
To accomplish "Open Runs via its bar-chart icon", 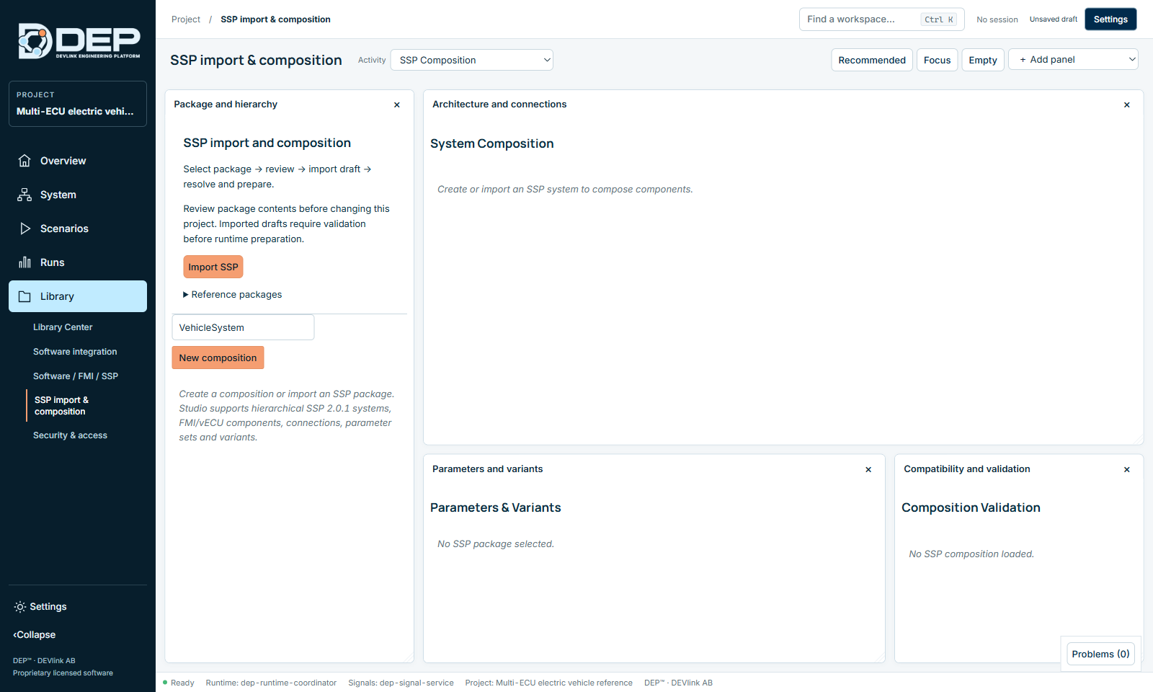I will coord(25,262).
